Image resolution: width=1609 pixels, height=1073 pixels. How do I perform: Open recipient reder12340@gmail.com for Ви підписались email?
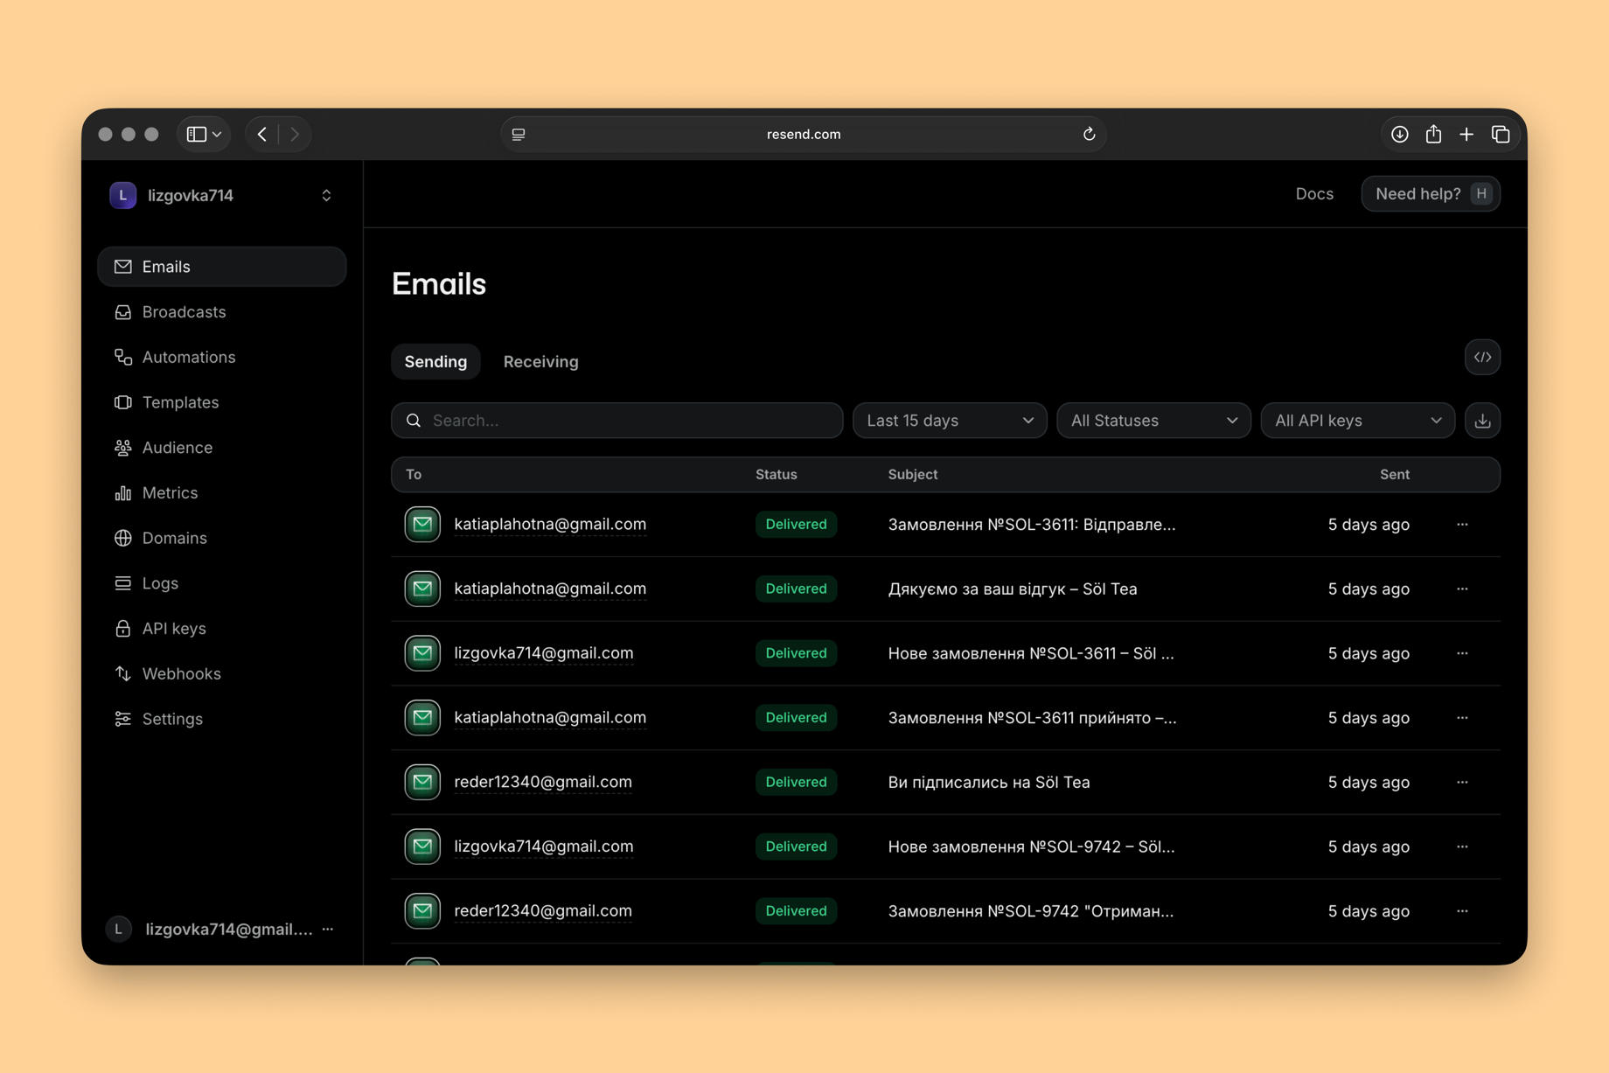coord(543,782)
